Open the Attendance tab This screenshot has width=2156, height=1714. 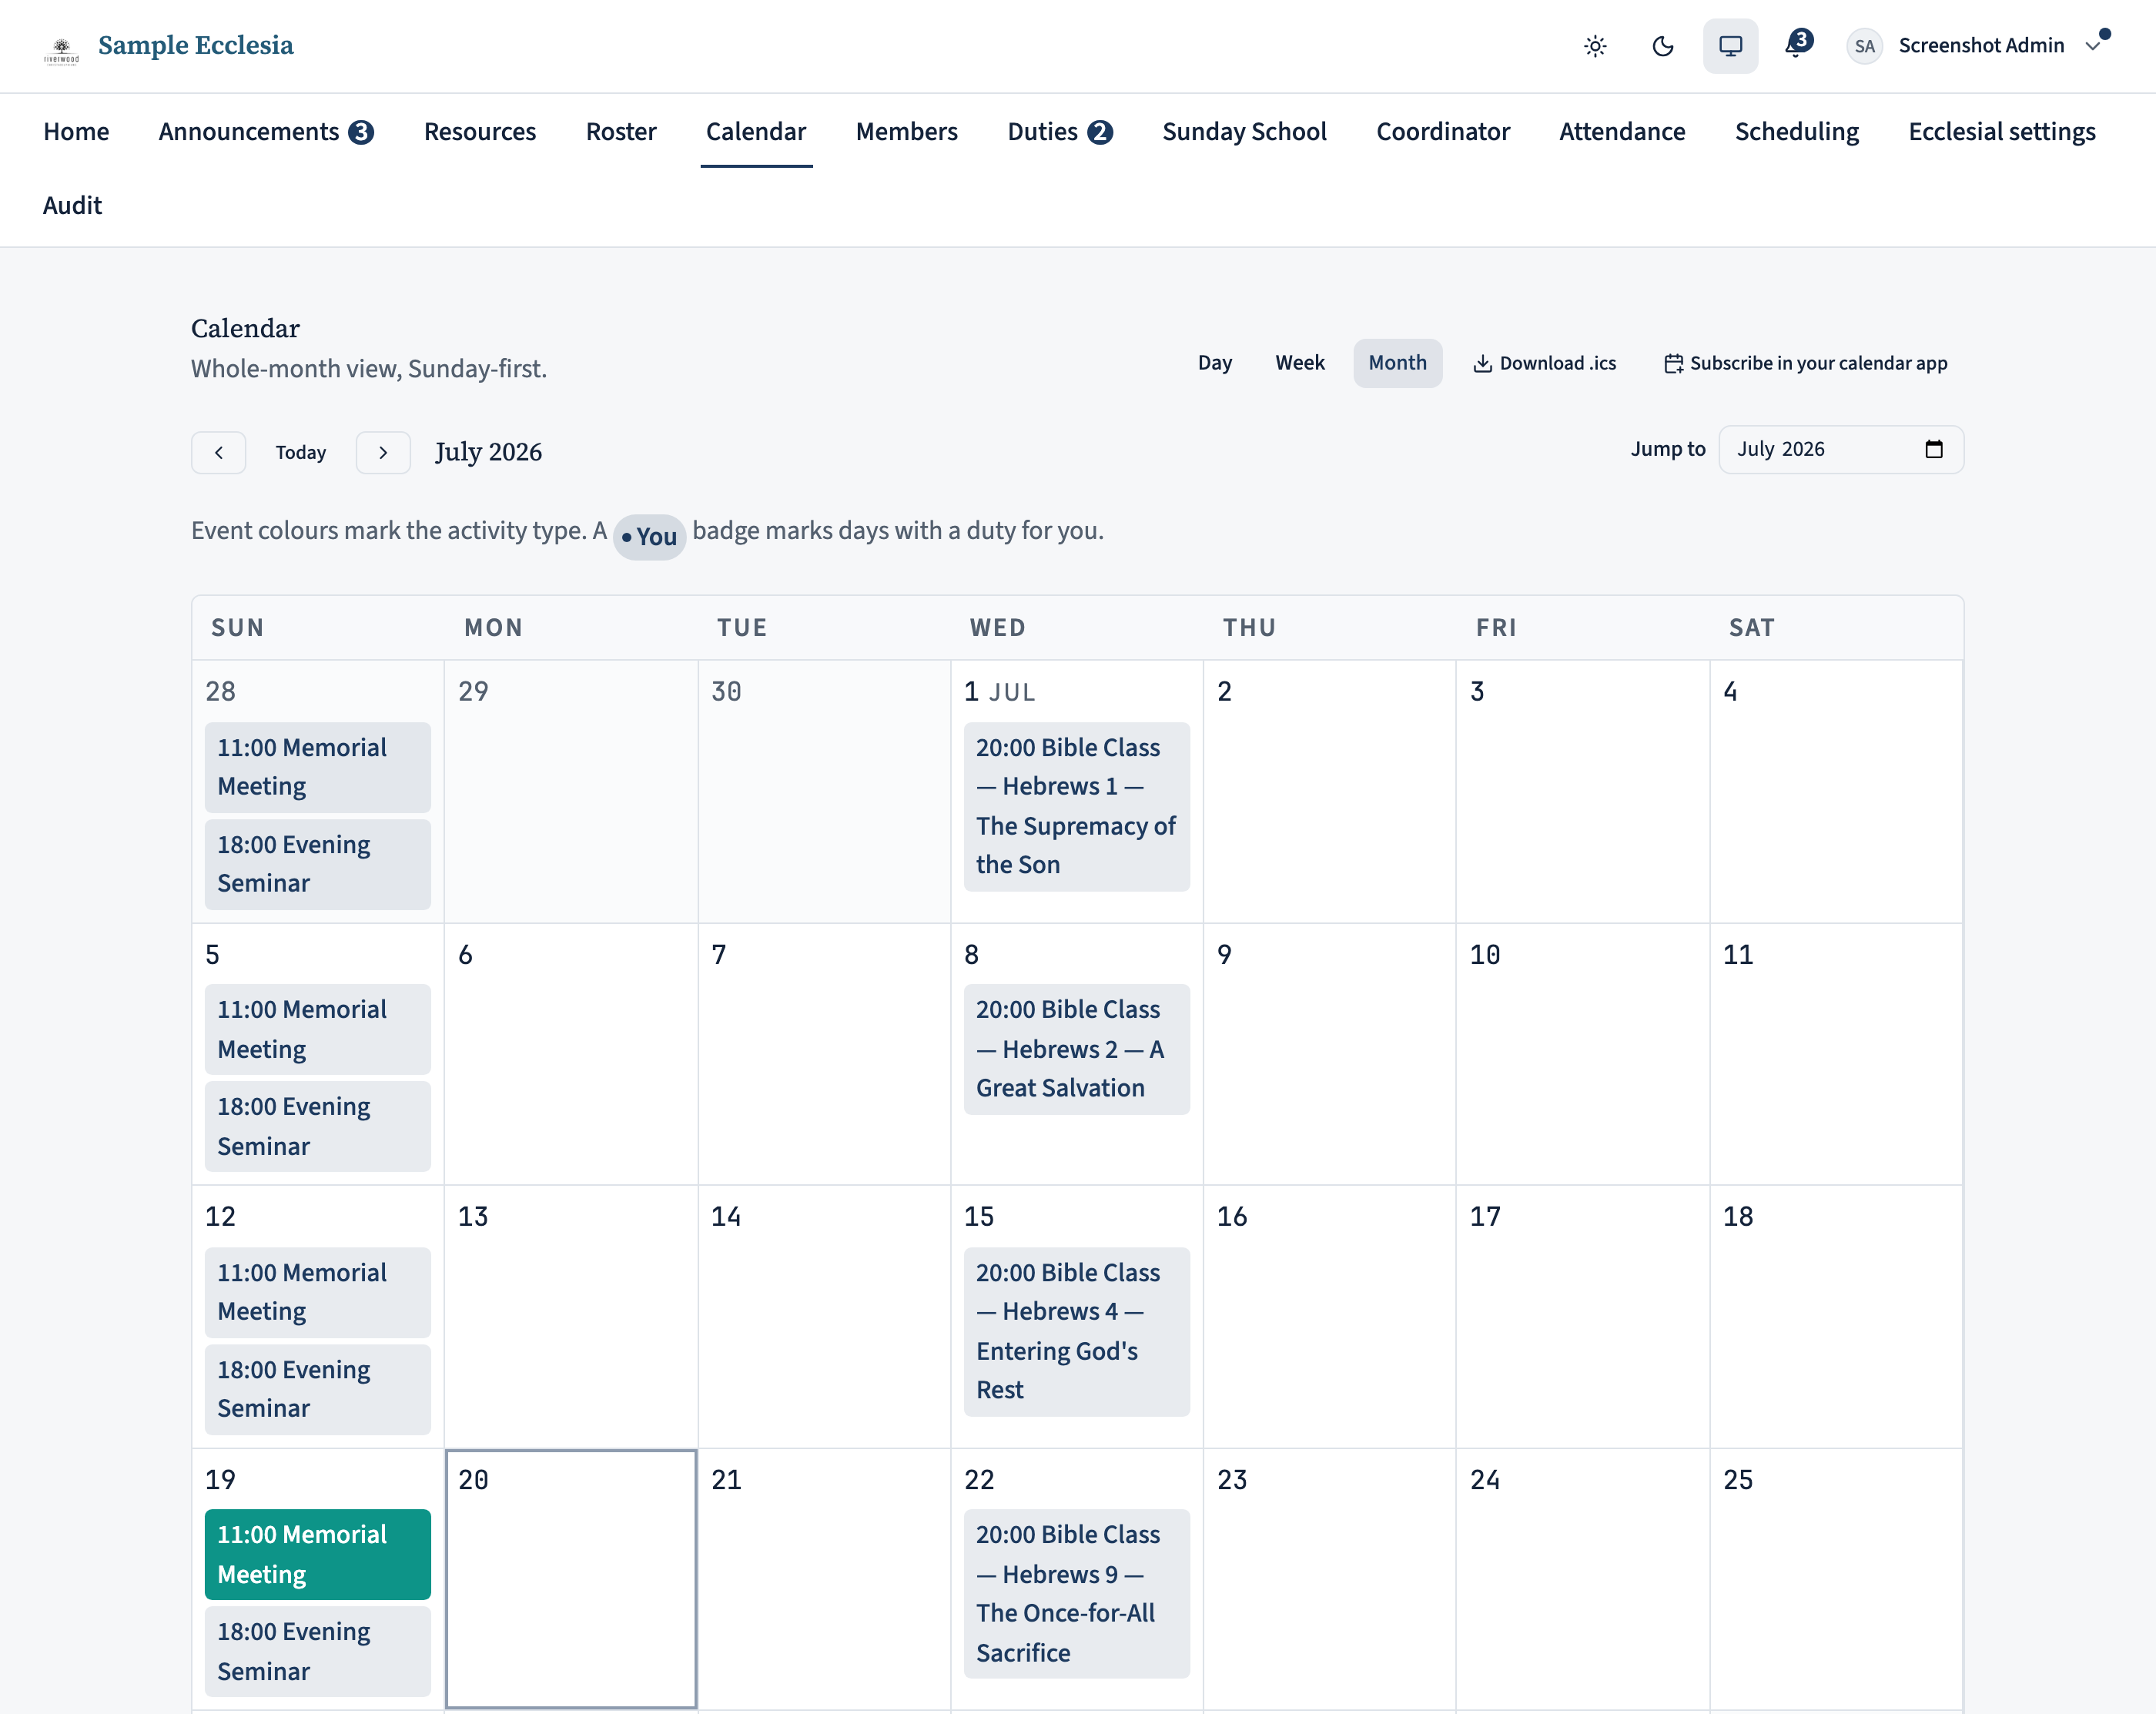1622,132
